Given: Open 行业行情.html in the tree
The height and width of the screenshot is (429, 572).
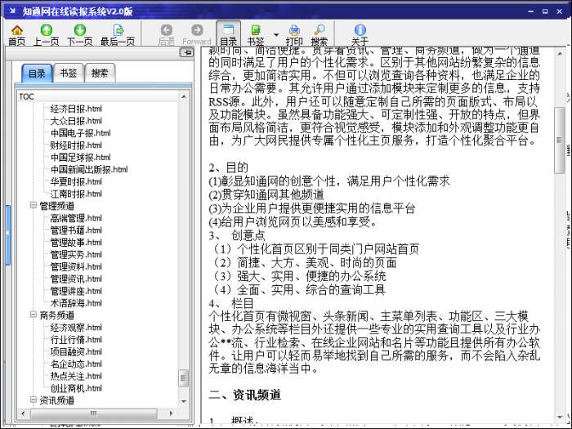Looking at the screenshot, I should pos(76,339).
